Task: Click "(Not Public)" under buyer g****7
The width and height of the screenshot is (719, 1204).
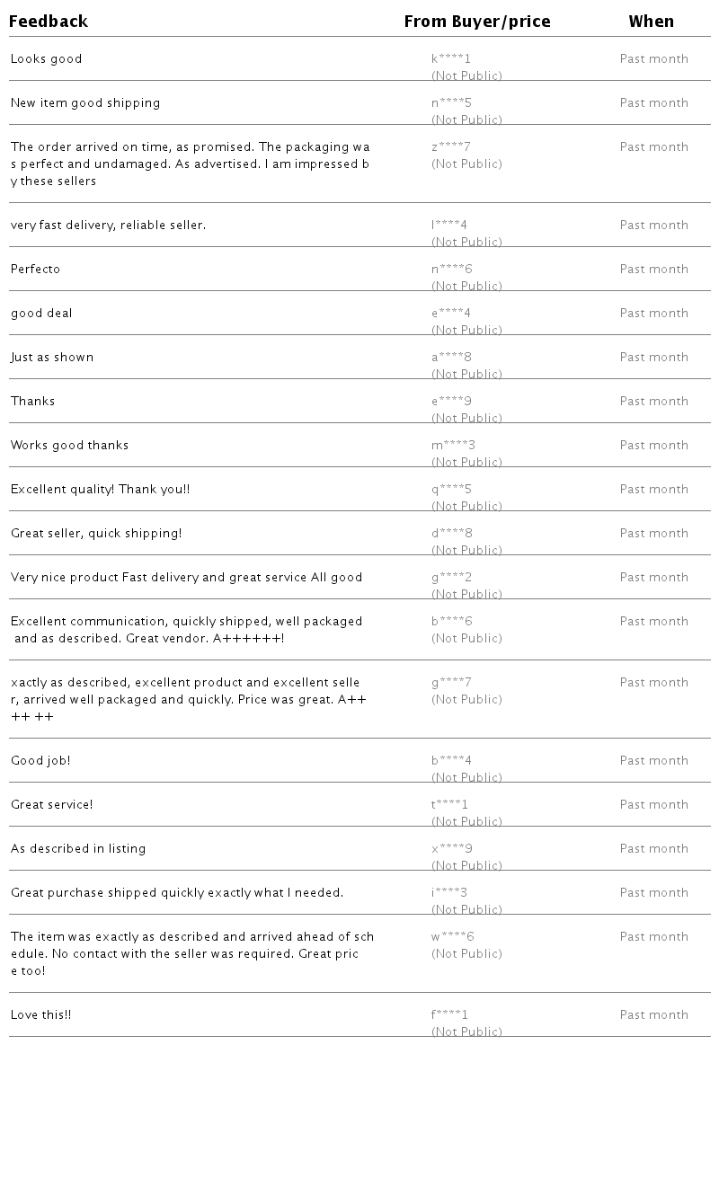Action: click(466, 700)
